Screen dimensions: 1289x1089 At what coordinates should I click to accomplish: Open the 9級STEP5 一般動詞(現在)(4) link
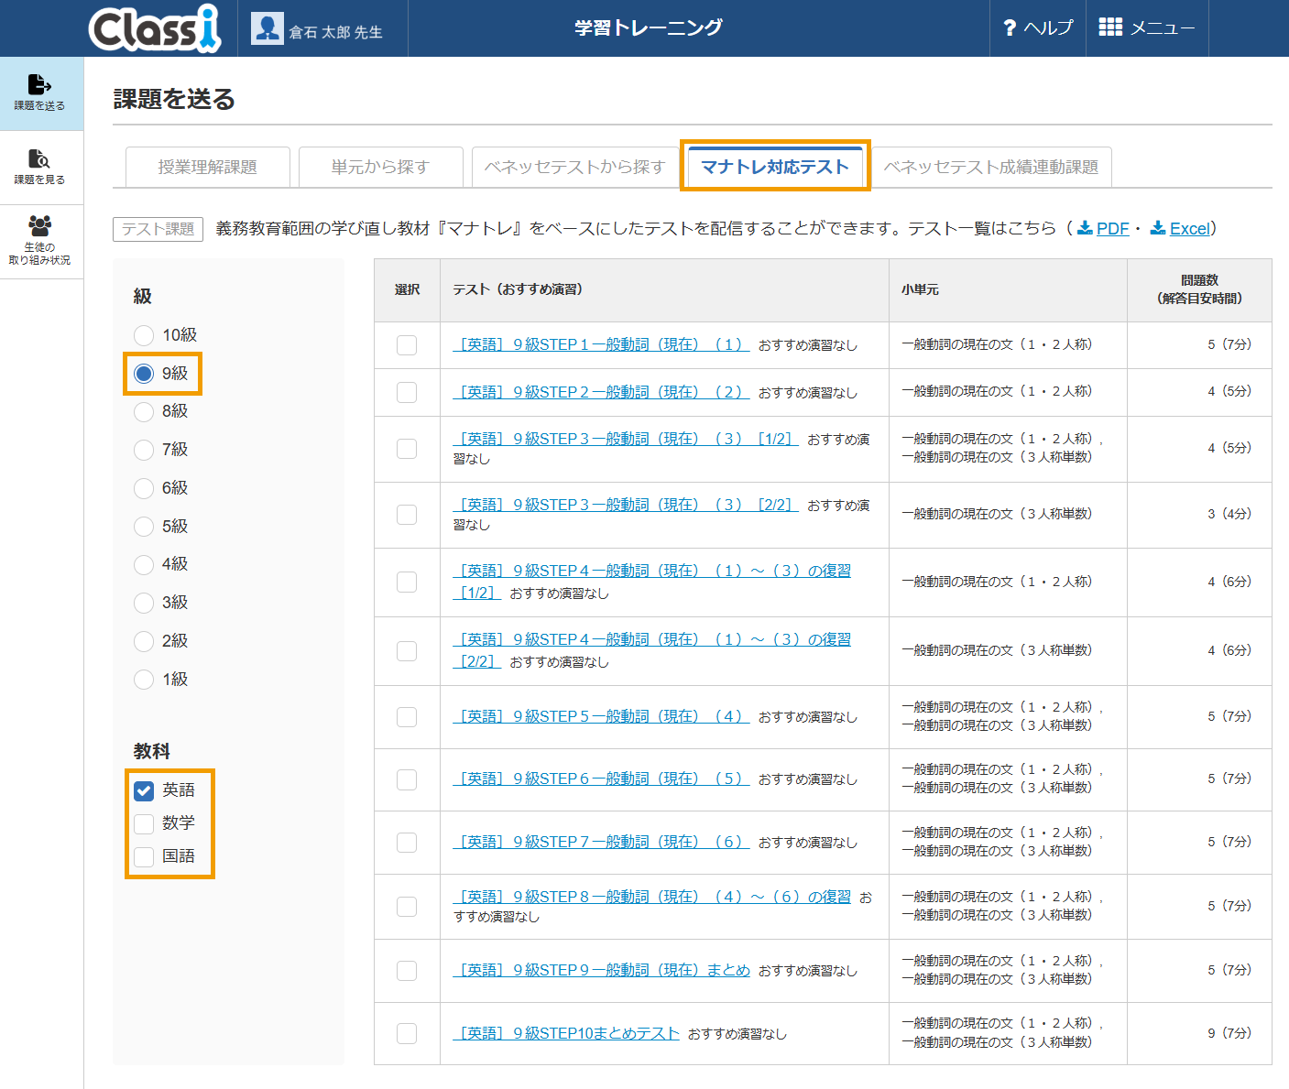601,716
